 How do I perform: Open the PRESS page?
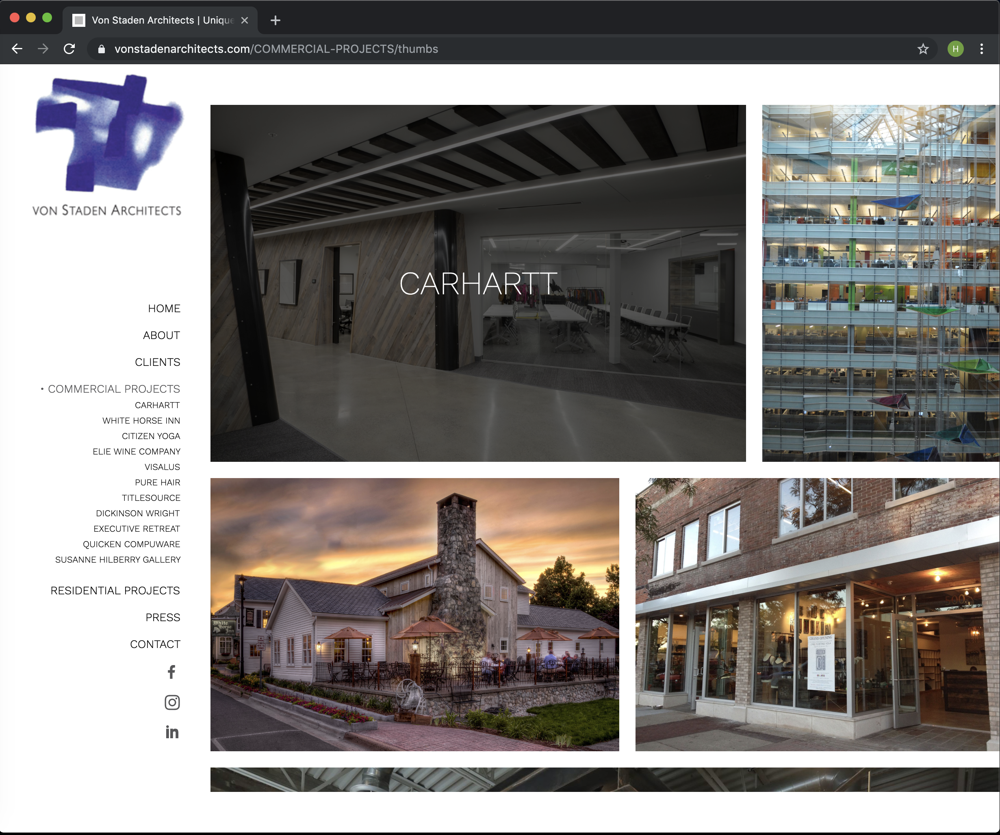[163, 618]
